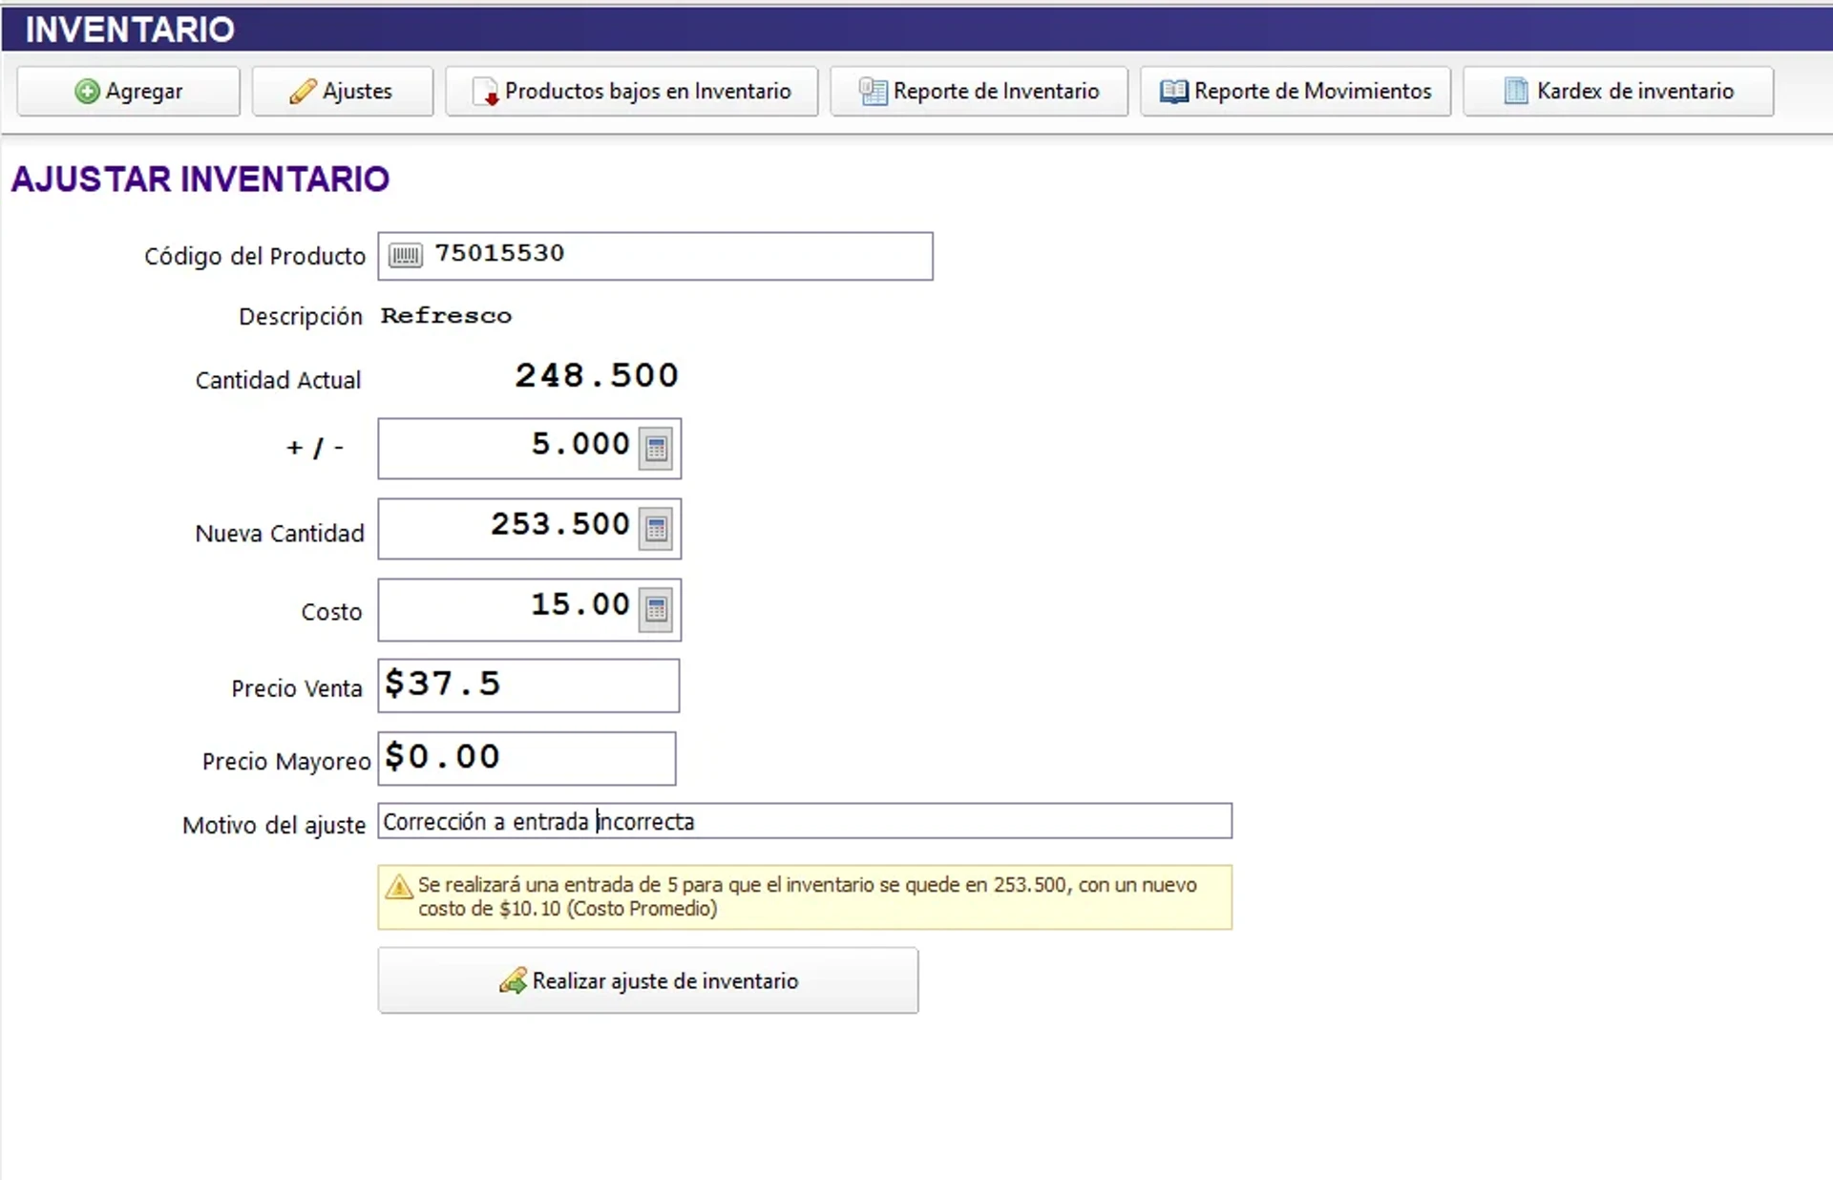Click the open-book Reporte de Movimientos icon
Screen dimensions: 1833x1180
pos(1173,92)
